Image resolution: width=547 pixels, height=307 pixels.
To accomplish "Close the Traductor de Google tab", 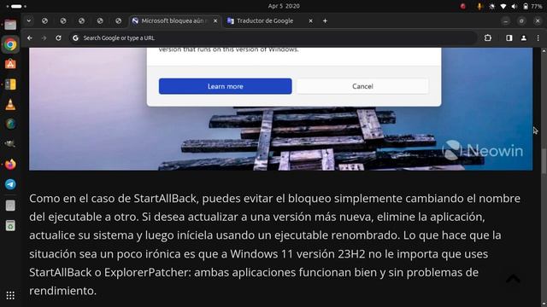I will [310, 20].
